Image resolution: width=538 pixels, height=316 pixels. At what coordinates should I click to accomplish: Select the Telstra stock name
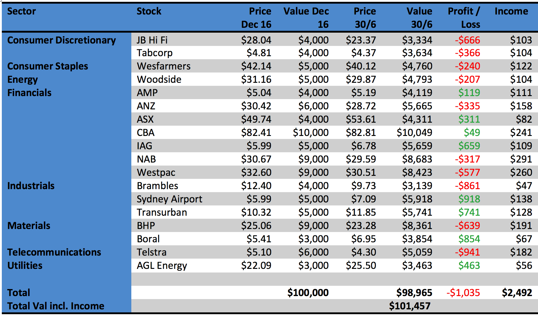[x=152, y=252]
